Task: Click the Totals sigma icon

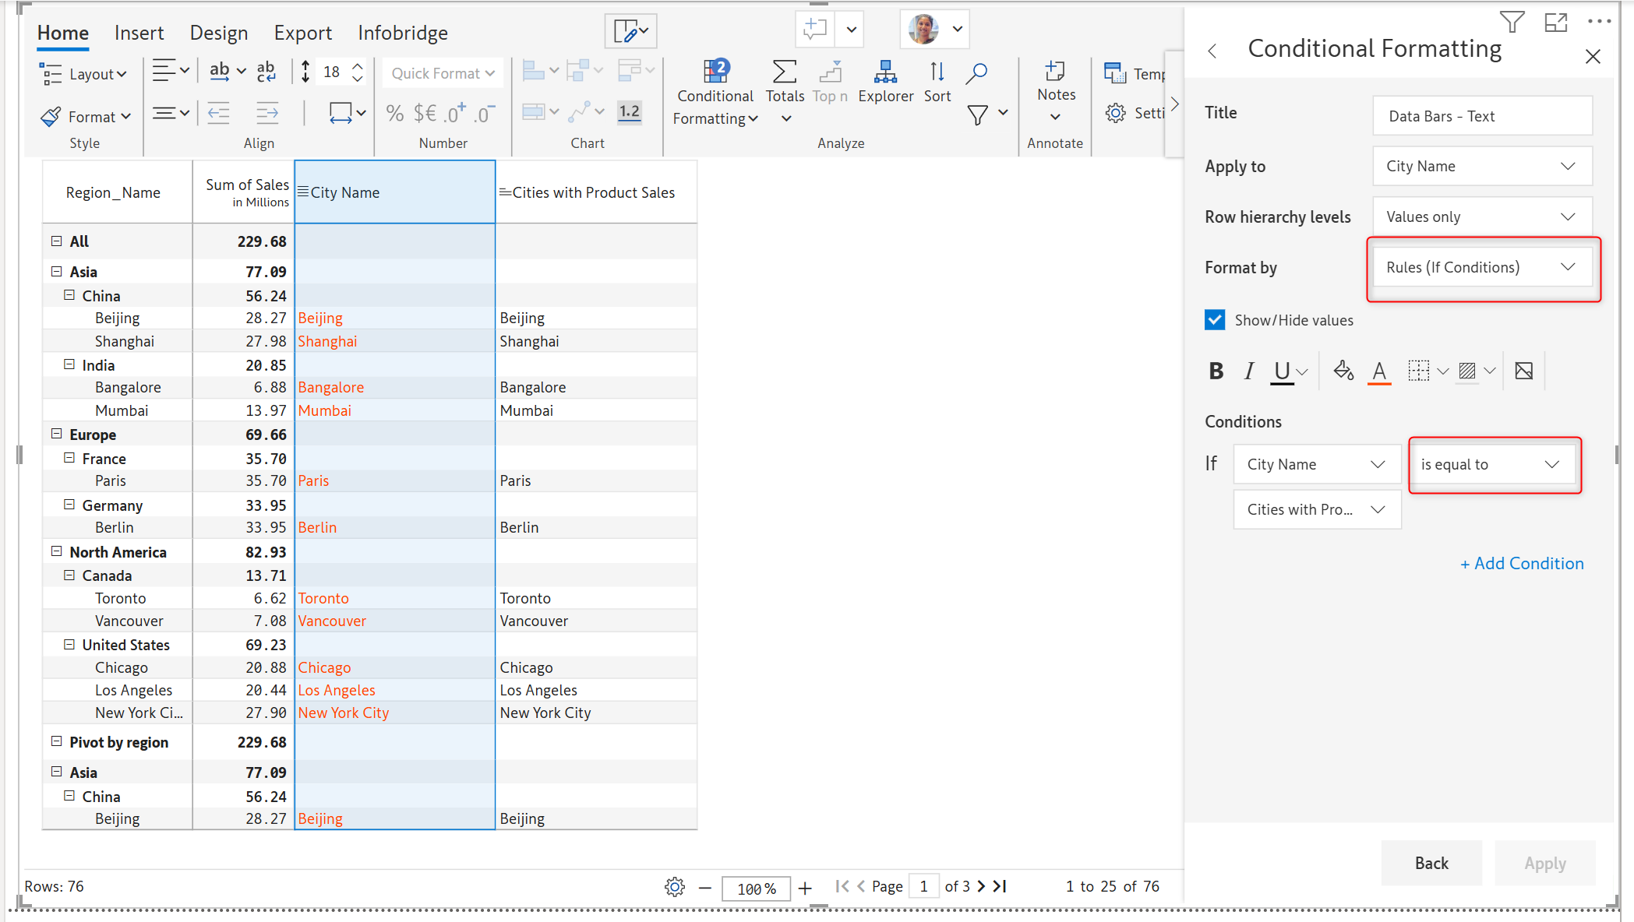Action: pyautogui.click(x=784, y=72)
